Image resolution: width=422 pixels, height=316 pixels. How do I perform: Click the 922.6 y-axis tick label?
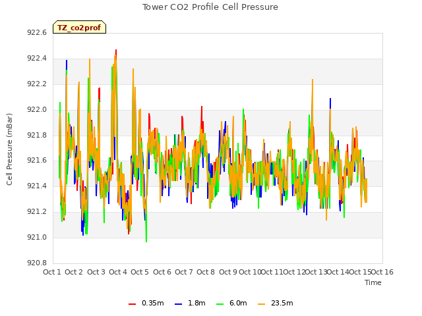37,33
